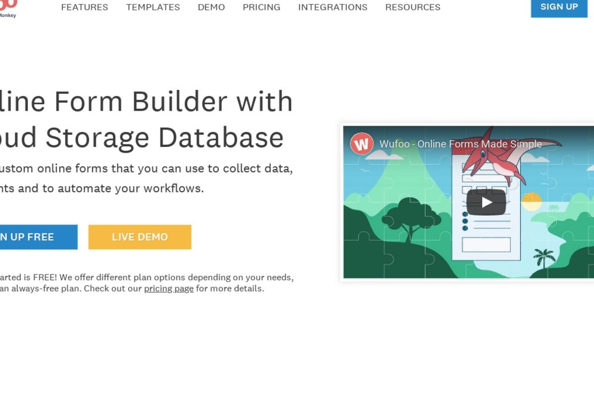Screen dimensions: 594x397
Task: Click the 'Form Builder with' headline text
Action: (173, 101)
